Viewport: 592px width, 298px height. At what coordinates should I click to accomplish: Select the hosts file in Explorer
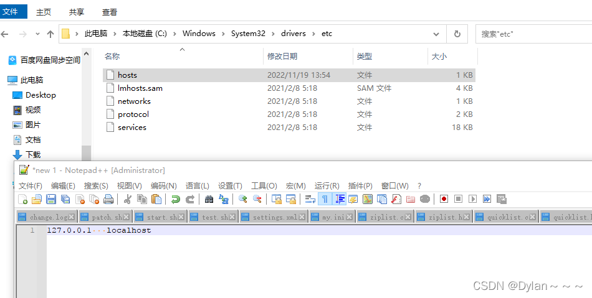click(289, 75)
